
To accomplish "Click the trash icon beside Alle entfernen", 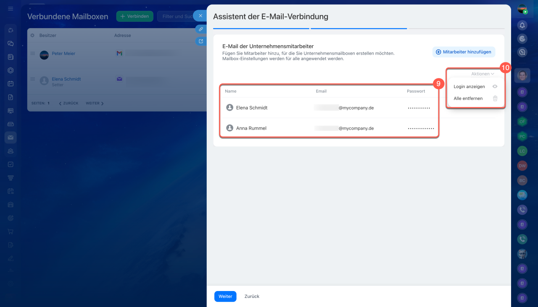I will click(x=495, y=99).
